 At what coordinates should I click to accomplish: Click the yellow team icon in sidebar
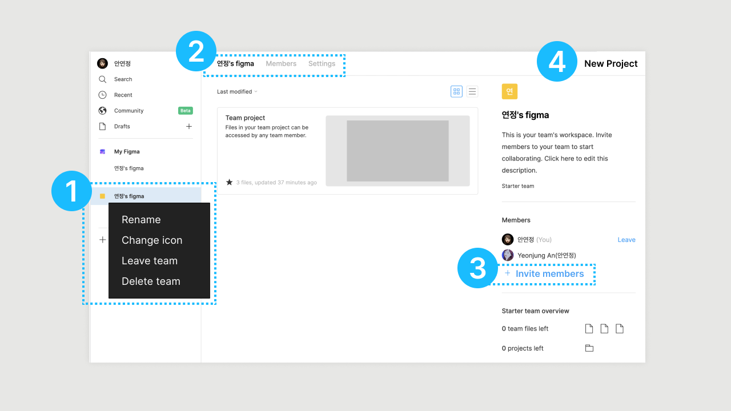102,196
